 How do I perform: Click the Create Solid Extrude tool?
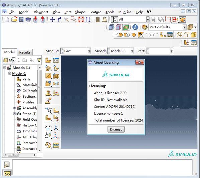click(48, 68)
